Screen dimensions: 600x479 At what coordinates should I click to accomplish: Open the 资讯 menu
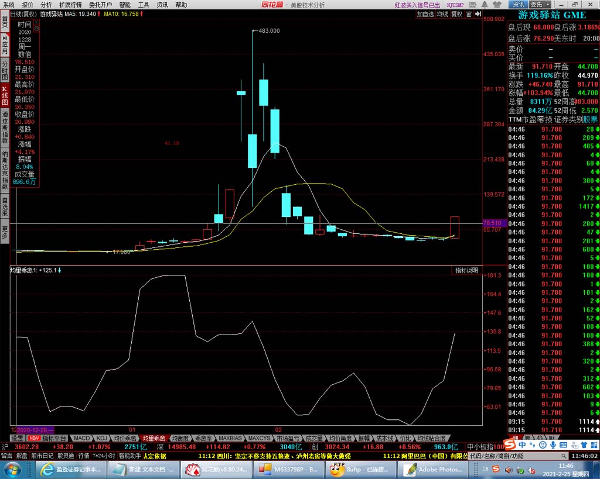162,5
